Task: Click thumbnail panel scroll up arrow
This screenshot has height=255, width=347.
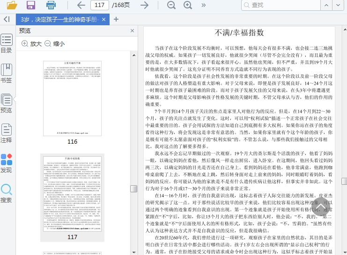Action: [134, 55]
